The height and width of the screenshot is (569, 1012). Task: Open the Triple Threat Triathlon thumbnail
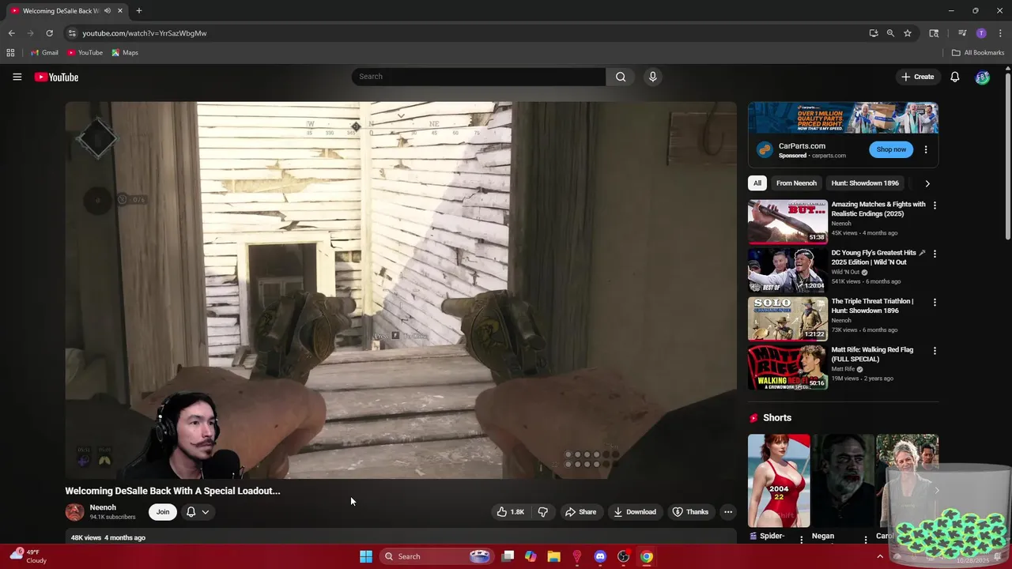click(787, 318)
